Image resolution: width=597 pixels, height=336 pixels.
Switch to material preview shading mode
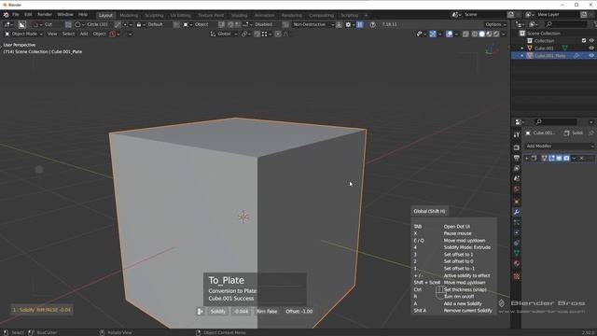pos(489,34)
